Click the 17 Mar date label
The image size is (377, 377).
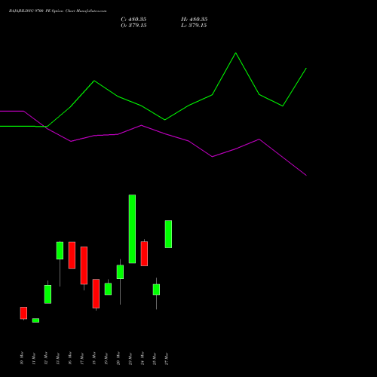coord(82,358)
